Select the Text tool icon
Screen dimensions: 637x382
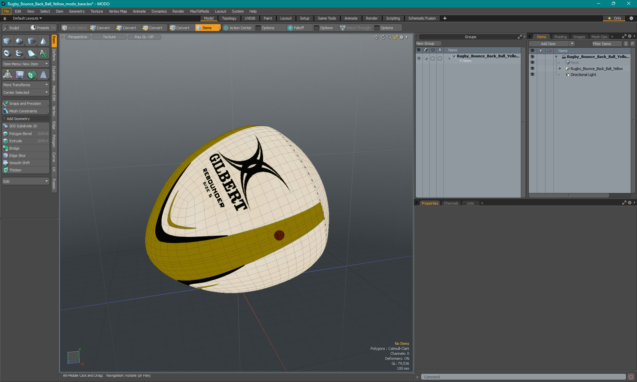tap(43, 53)
